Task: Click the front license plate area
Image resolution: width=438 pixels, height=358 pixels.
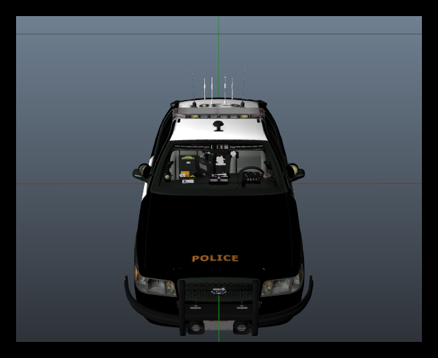Action: [218, 326]
